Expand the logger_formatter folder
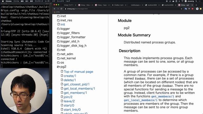203x114 pixels. click(71, 37)
